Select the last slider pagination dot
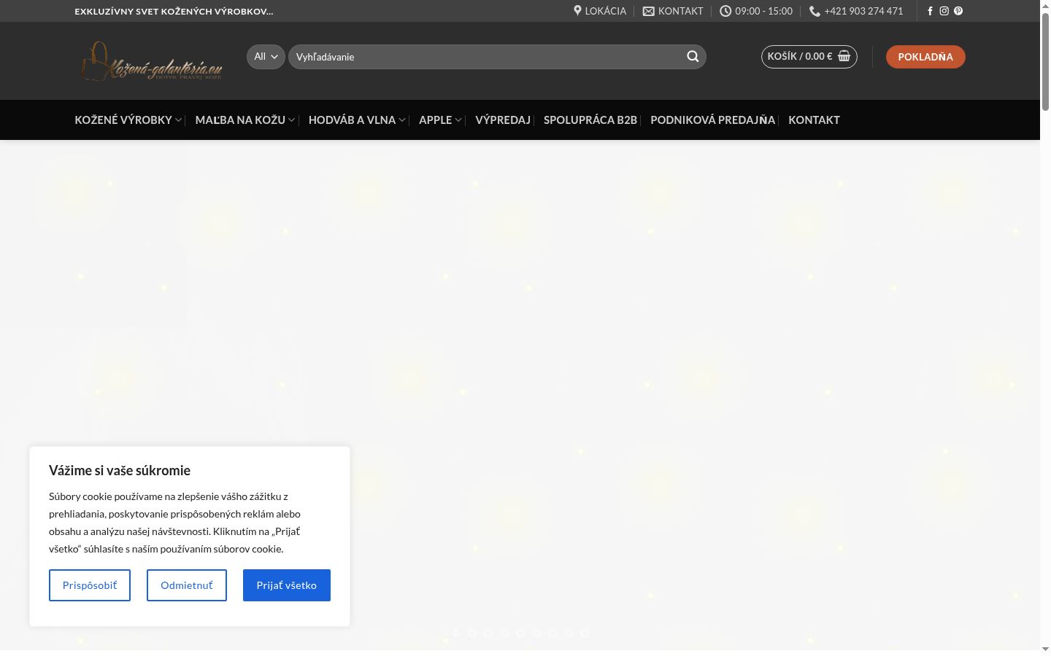The width and height of the screenshot is (1051, 656). pos(585,633)
